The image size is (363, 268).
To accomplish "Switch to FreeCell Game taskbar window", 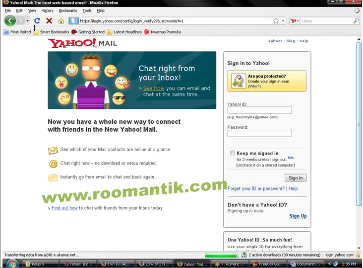I will tap(268, 264).
